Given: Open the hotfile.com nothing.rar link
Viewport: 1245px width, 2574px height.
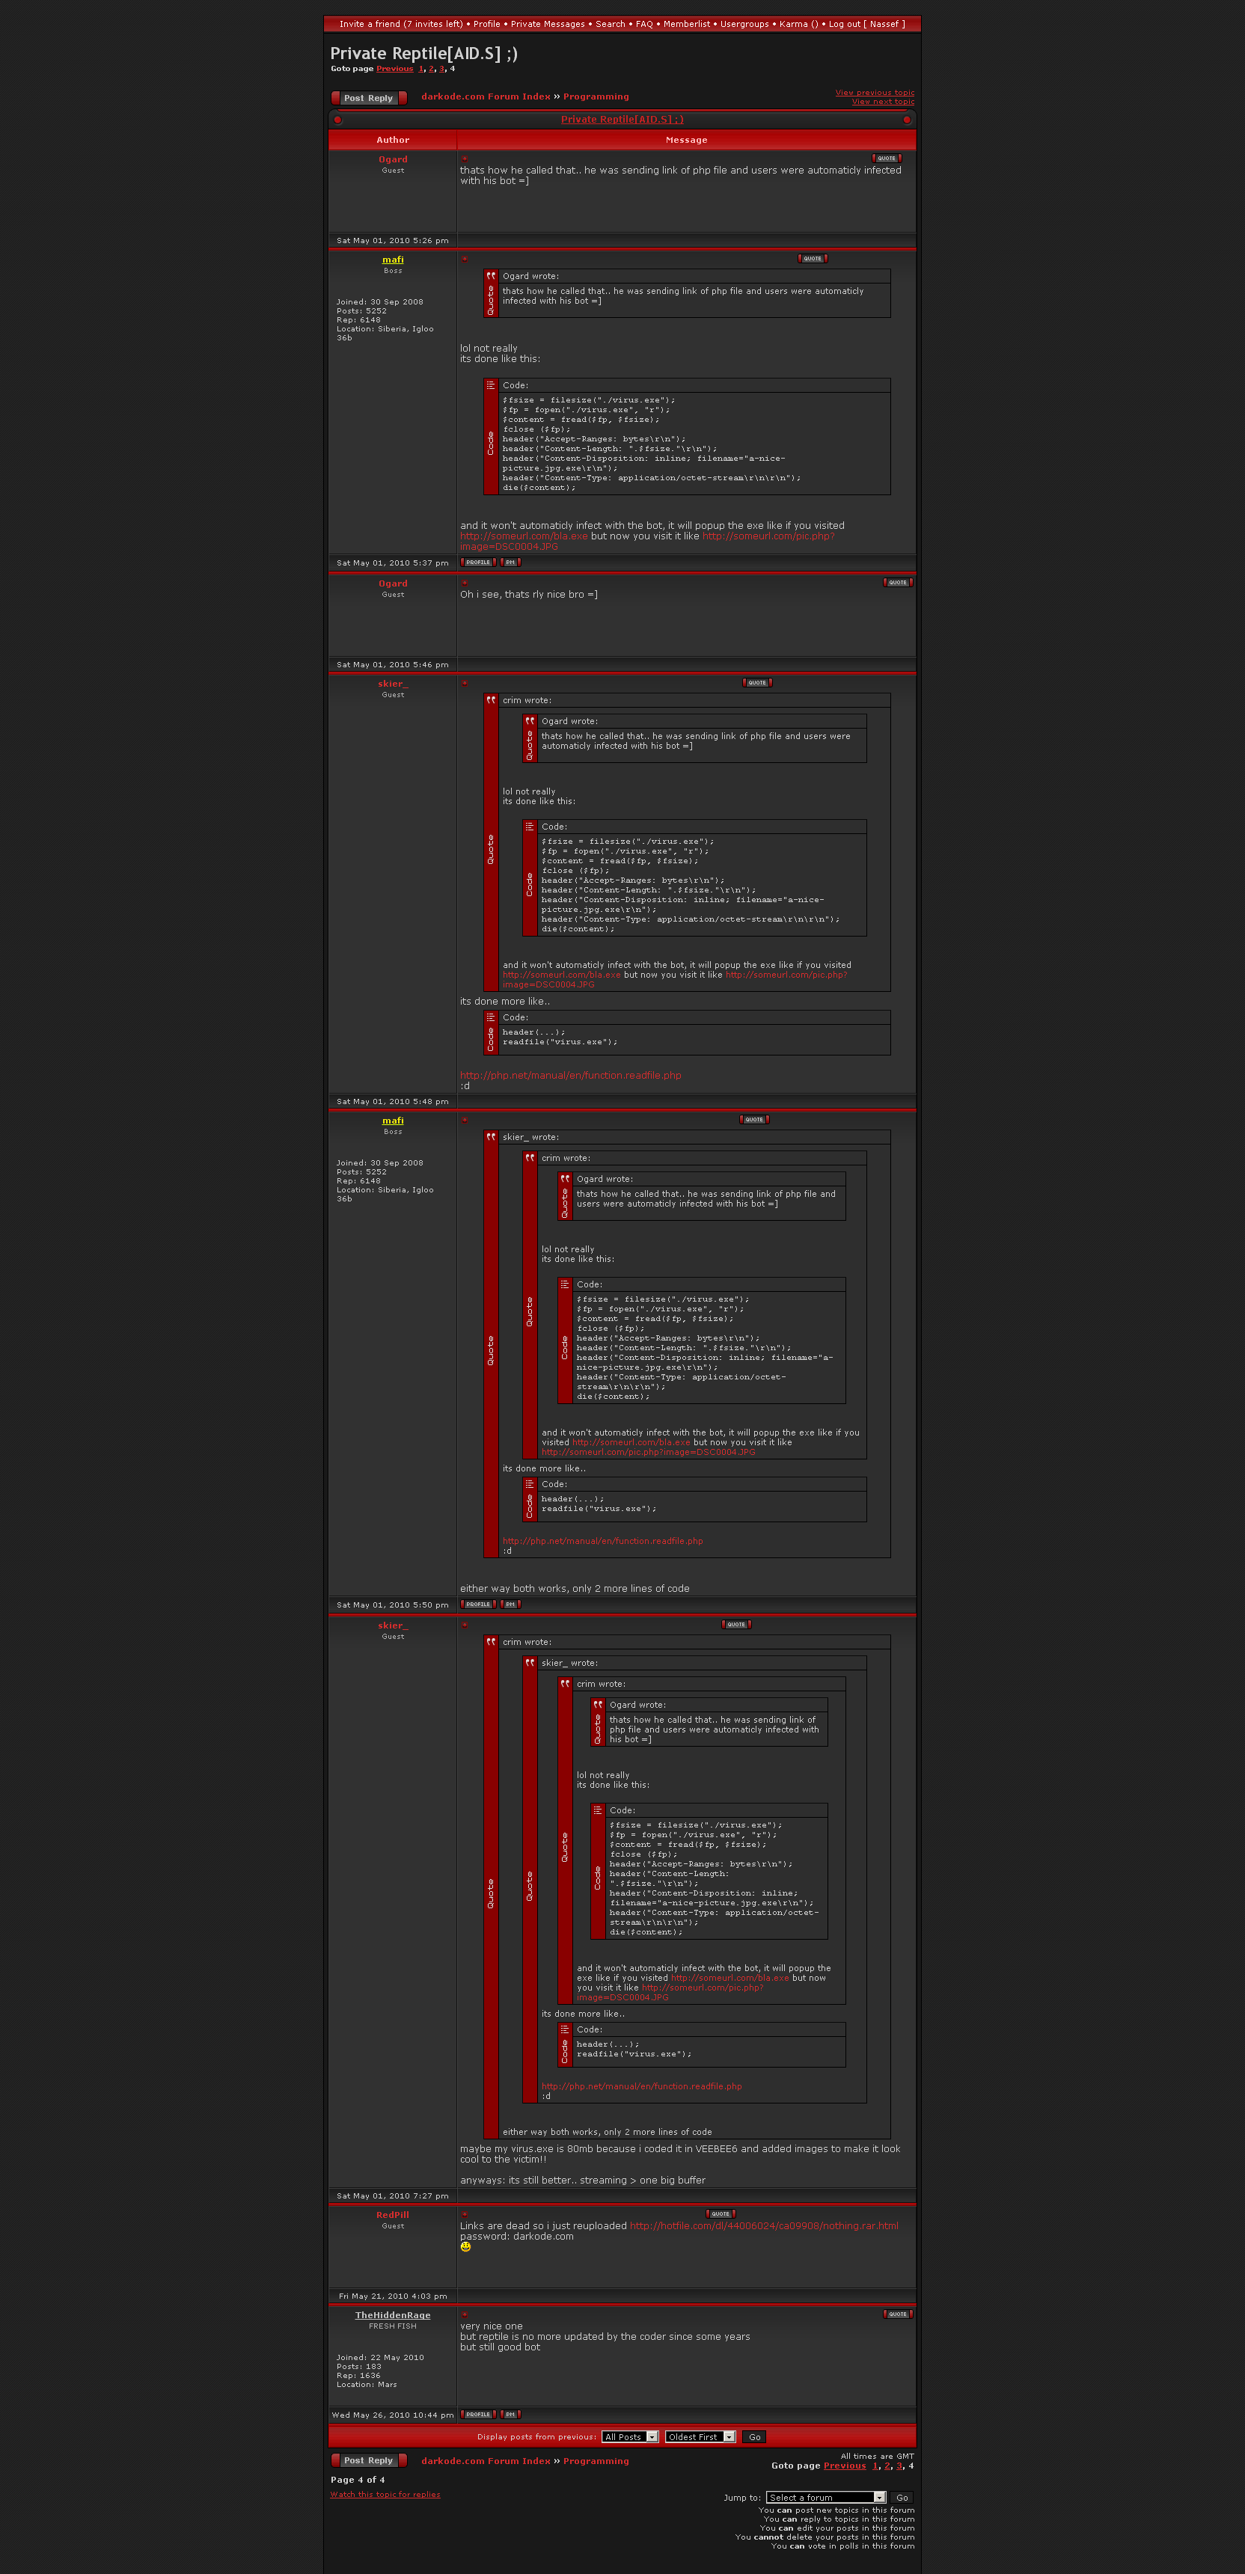Looking at the screenshot, I should 763,2225.
